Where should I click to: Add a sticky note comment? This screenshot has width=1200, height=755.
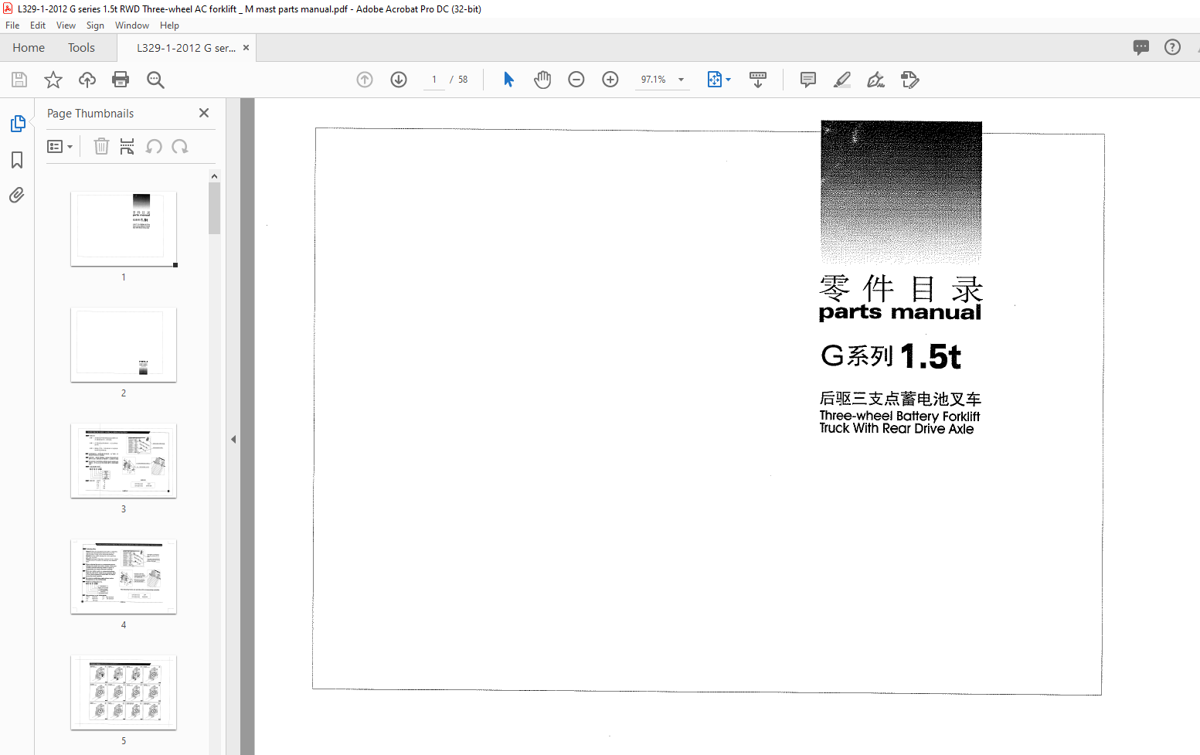pyautogui.click(x=808, y=80)
